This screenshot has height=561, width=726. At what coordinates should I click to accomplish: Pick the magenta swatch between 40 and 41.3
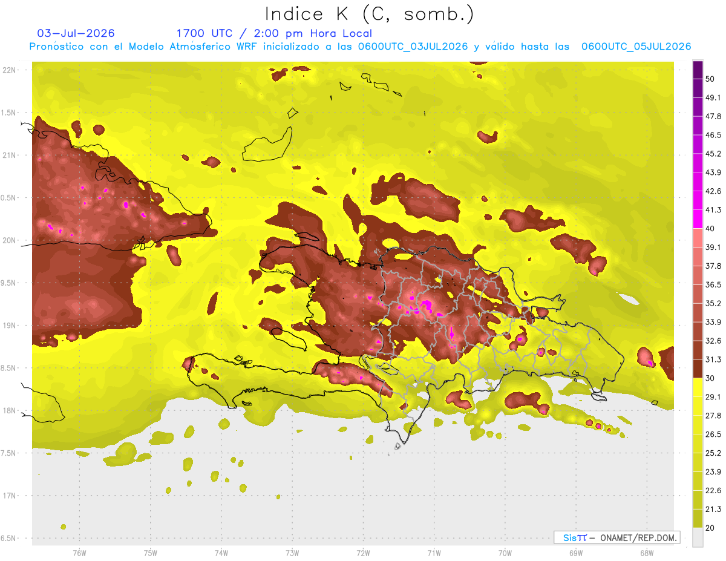point(698,219)
